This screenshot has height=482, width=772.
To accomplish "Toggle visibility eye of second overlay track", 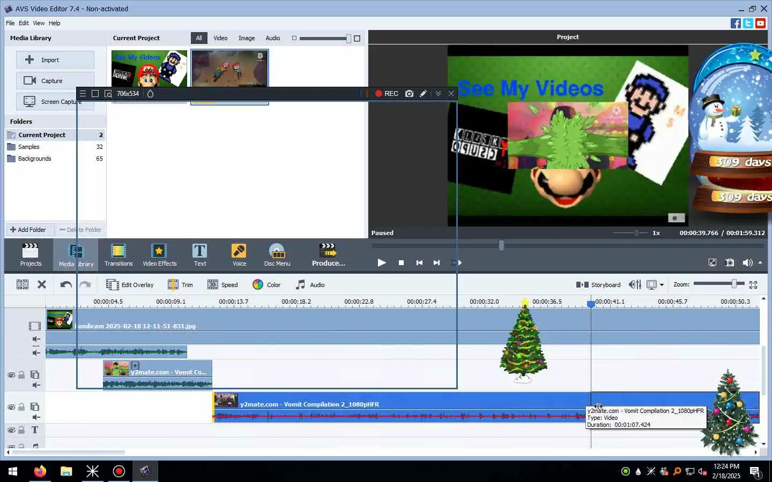I will [11, 407].
